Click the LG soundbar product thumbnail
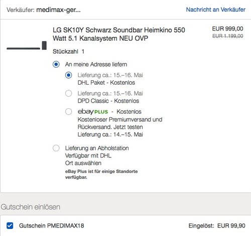251x236 pixels. tap(27, 46)
